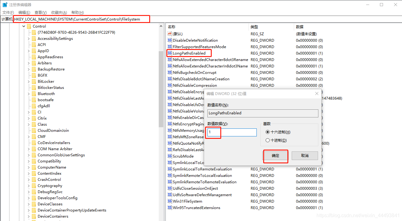Select the DeveloperToolsConfig tree item
The height and width of the screenshot is (221, 402).
point(58,198)
